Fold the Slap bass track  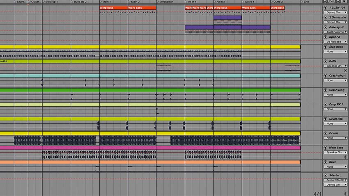326,47
